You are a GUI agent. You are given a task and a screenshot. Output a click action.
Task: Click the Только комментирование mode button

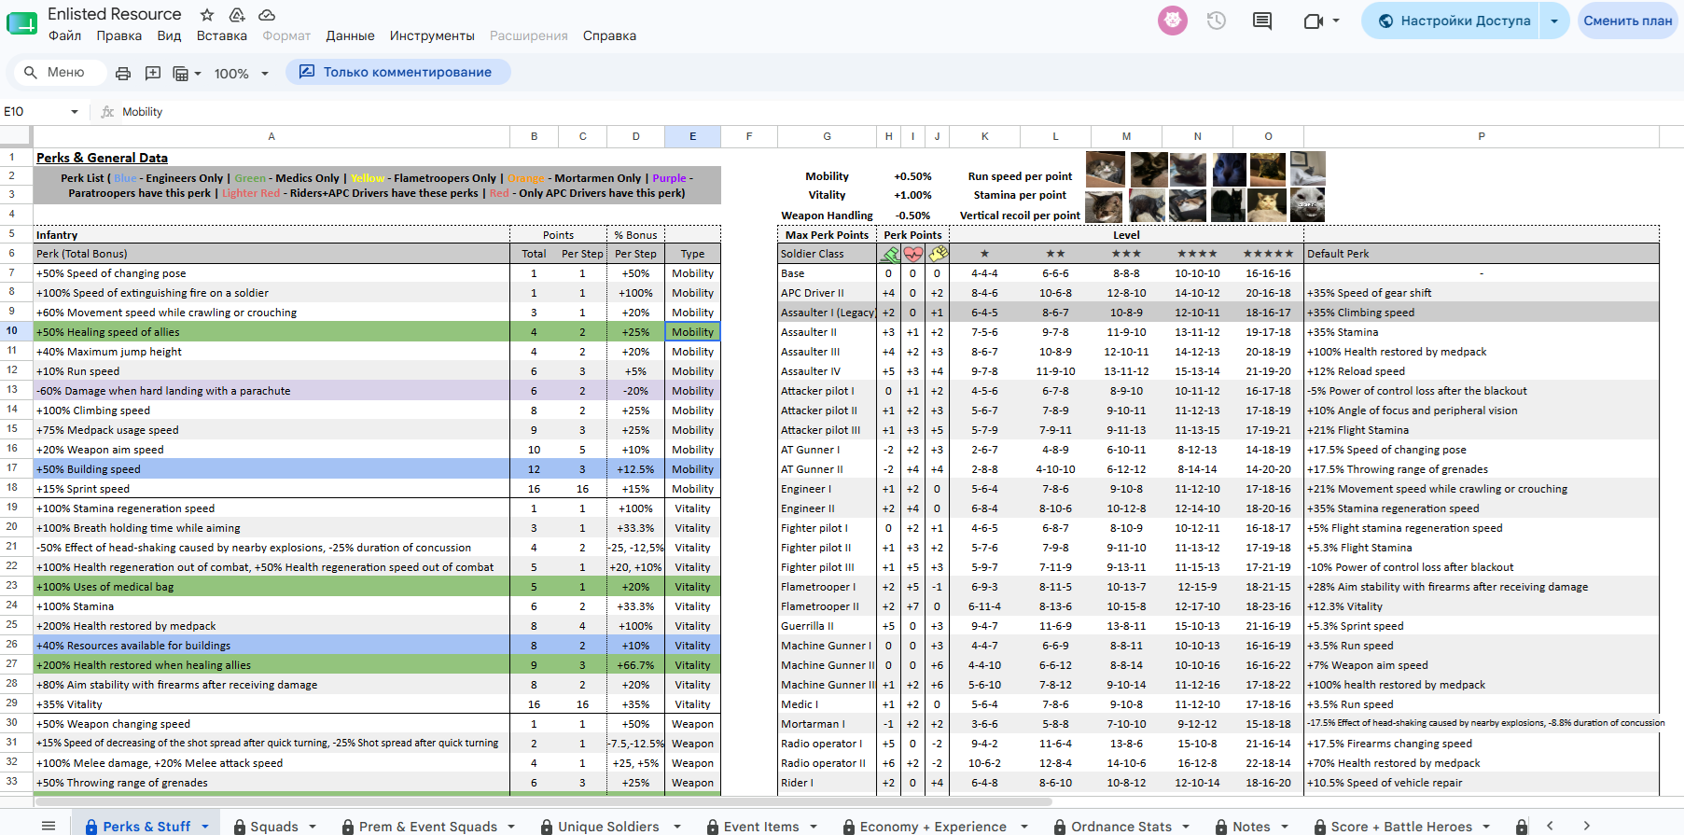(x=398, y=72)
